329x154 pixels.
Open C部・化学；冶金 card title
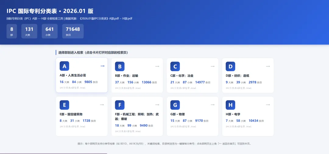[182, 76]
